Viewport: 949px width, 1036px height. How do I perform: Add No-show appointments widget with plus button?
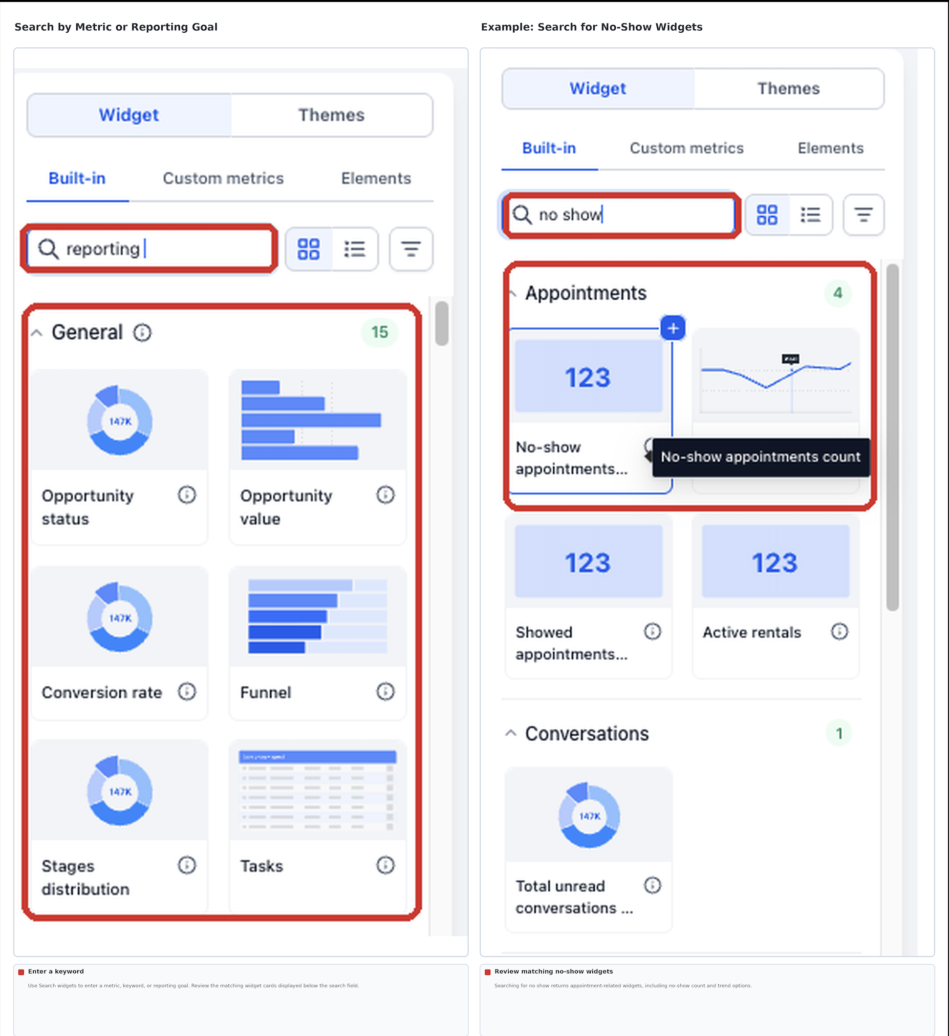[x=673, y=328]
